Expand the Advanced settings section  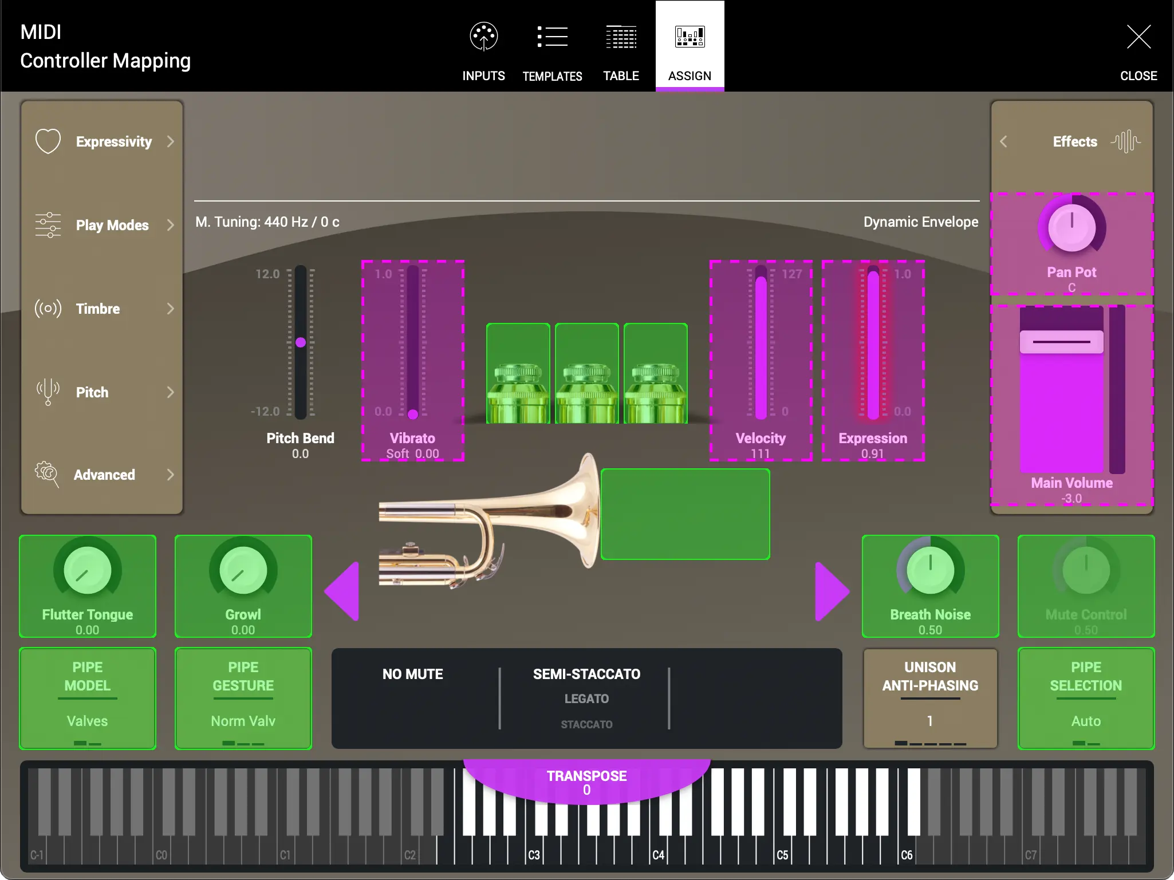[x=171, y=475]
